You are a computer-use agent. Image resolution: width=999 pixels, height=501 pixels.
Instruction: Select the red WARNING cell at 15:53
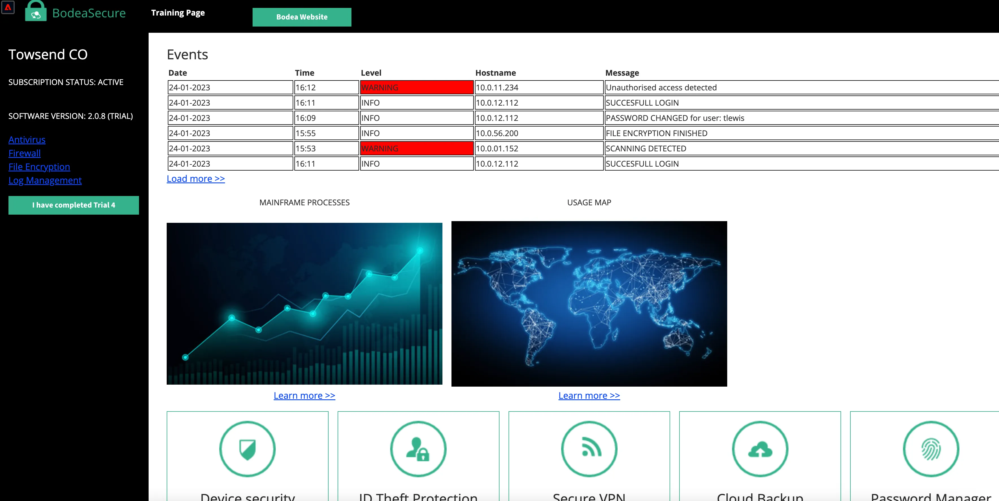(x=417, y=149)
